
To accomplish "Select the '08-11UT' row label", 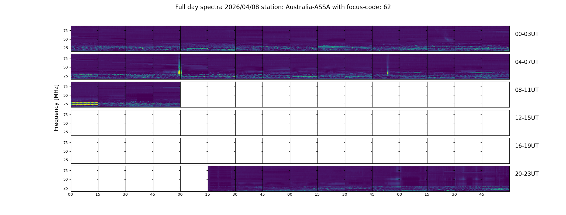I will coord(527,90).
